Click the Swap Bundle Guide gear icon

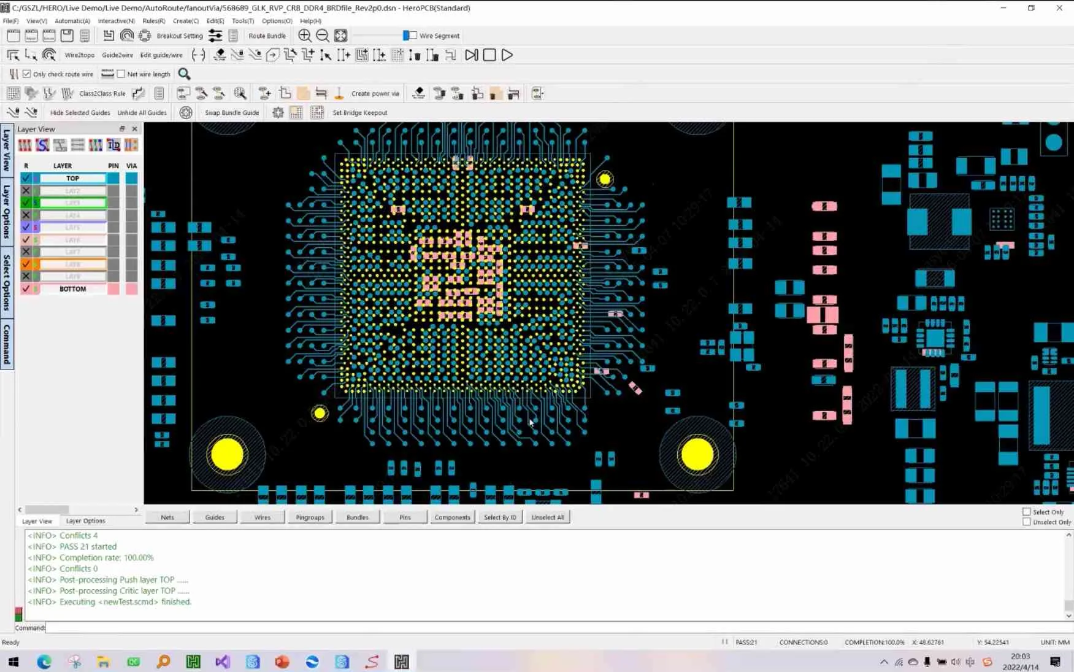(186, 112)
